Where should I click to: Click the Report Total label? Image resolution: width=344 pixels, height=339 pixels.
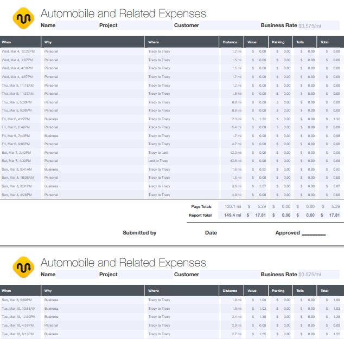[200, 215]
